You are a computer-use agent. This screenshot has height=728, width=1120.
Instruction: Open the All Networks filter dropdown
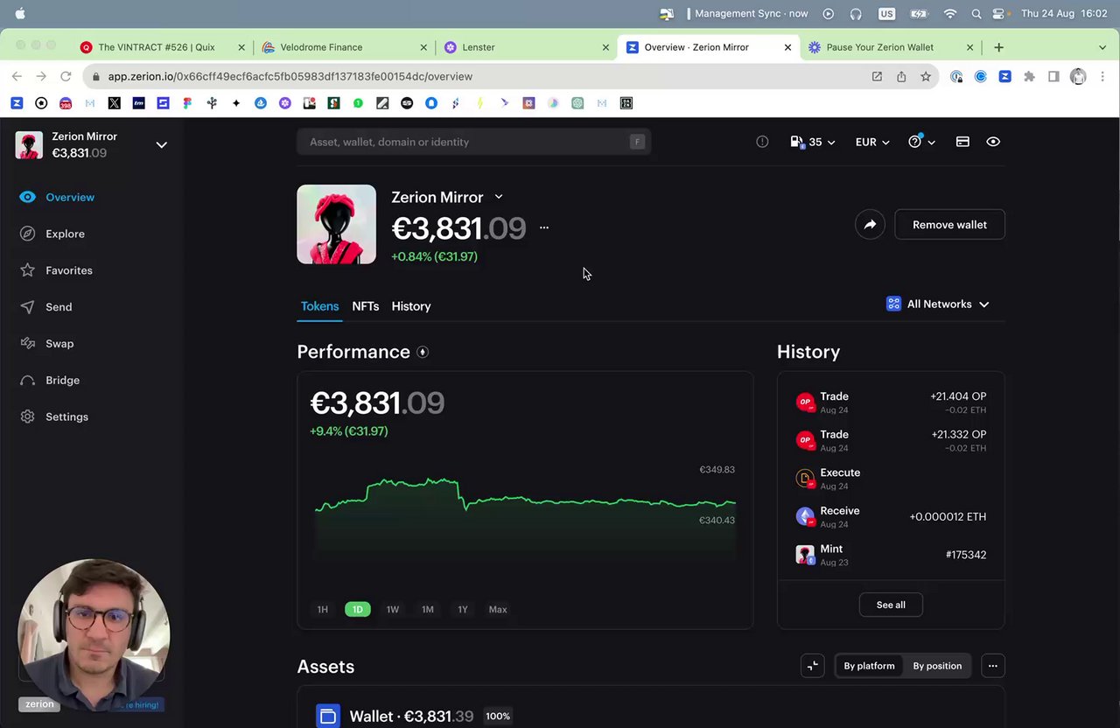click(x=938, y=304)
